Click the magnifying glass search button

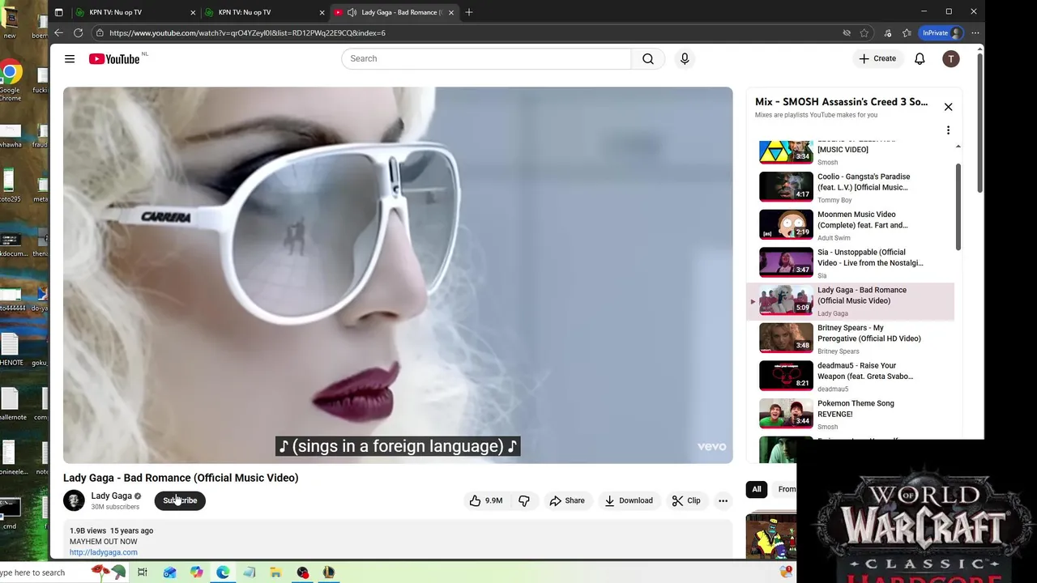pos(648,58)
